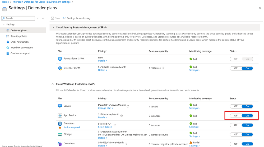The width and height of the screenshot is (264, 147).
Task: Turn Databases plan status Off
Action: tap(236, 125)
